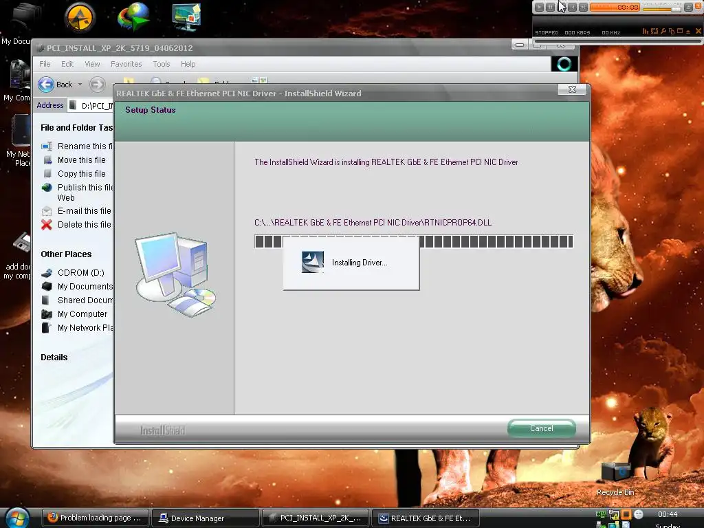Click Delete this file task link

coord(85,225)
